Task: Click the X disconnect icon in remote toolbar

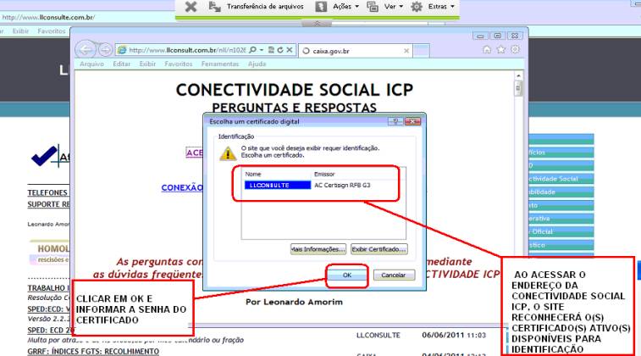Action: pos(191,7)
